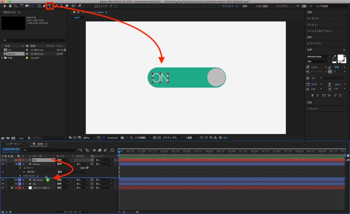
Task: Switch to the レンダーキュー tab
Action: click(14, 144)
